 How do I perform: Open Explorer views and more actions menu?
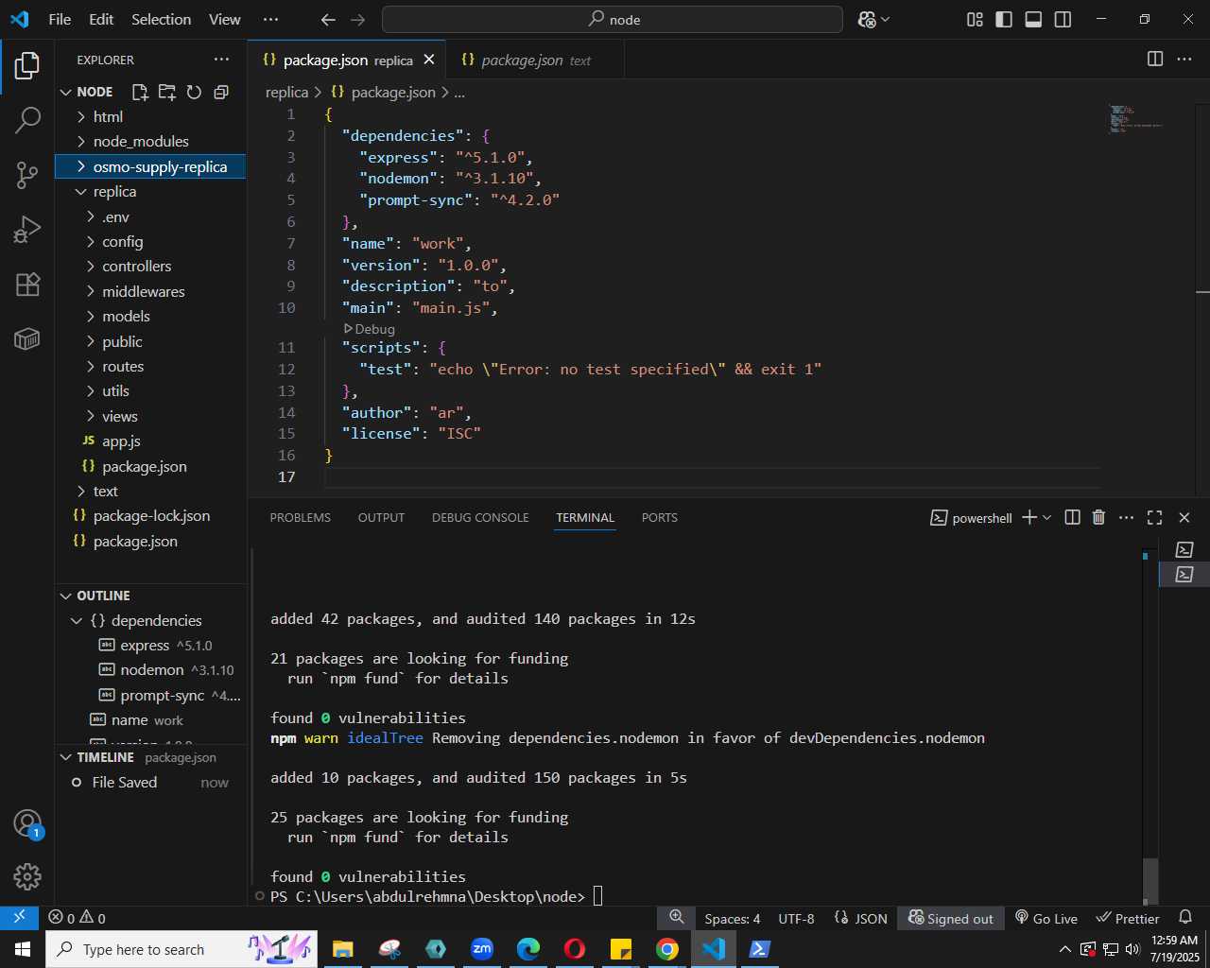tap(221, 60)
